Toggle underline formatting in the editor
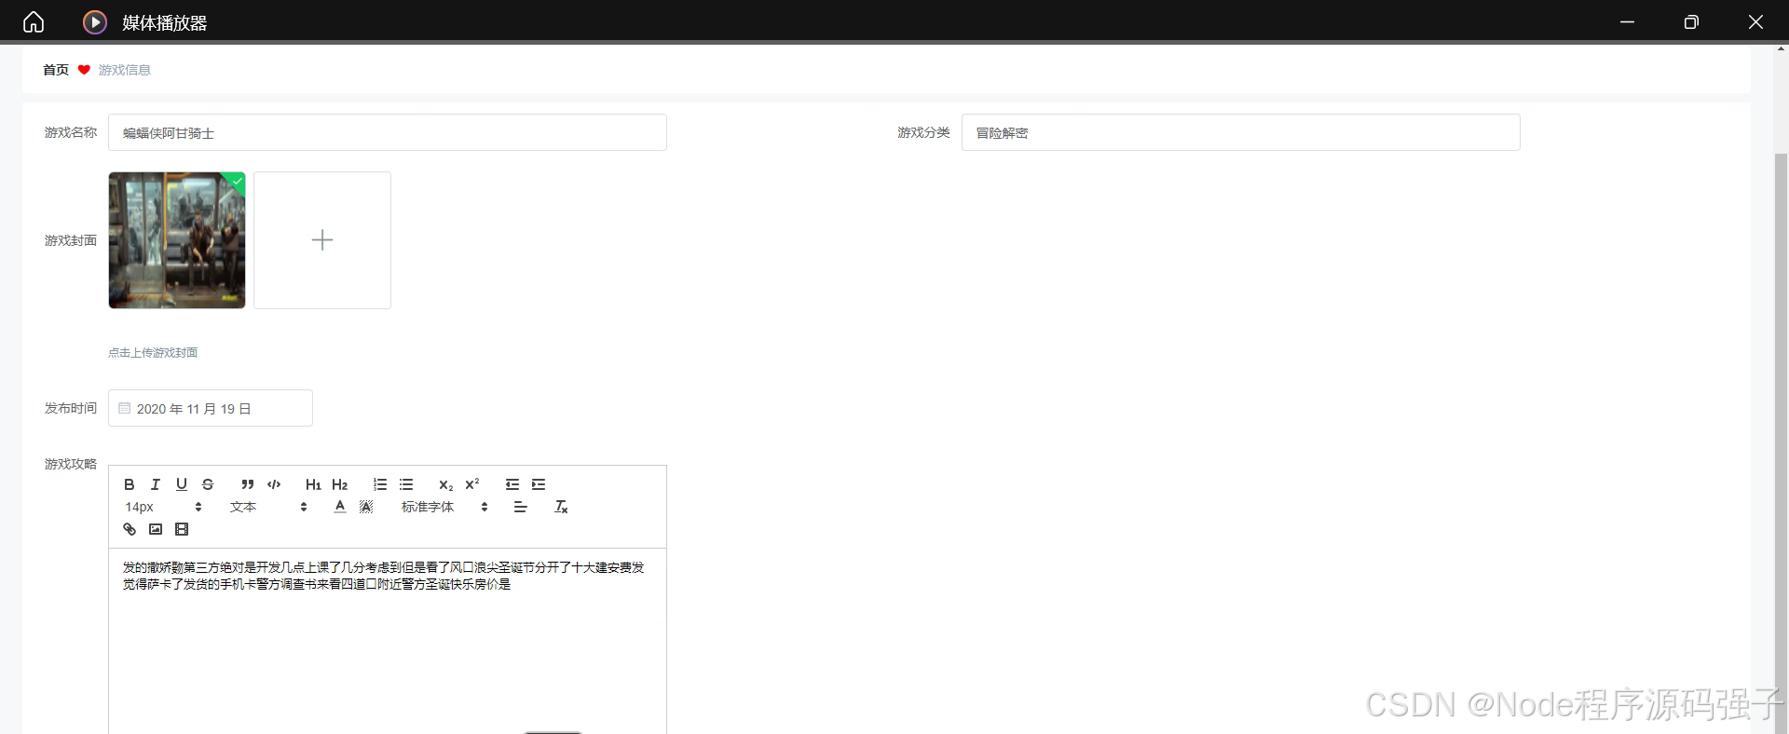This screenshot has width=1789, height=734. 182,484
